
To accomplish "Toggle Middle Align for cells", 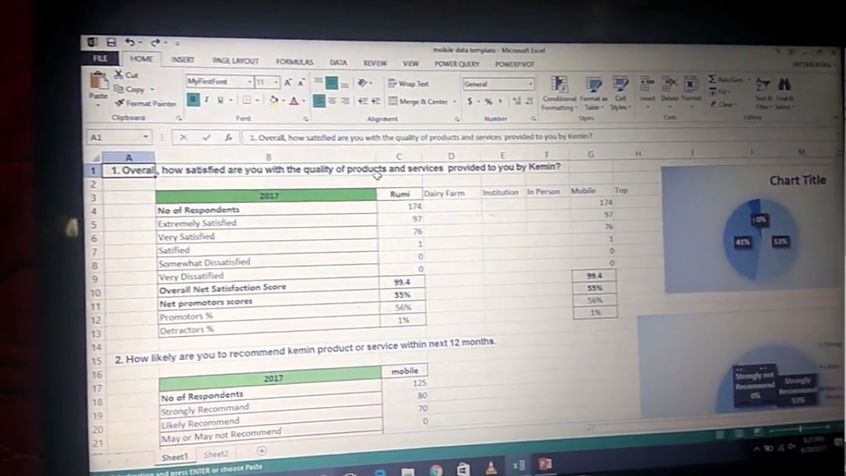I will click(331, 83).
